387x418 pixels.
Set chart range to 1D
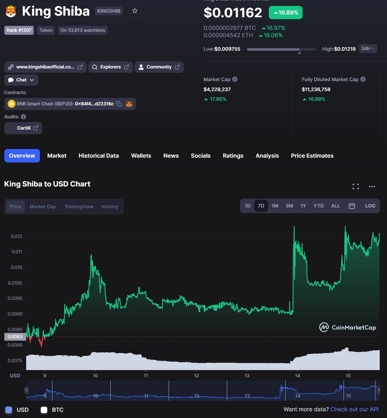[x=247, y=206]
